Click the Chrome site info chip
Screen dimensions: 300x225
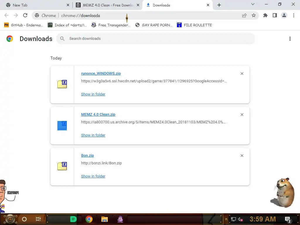point(46,16)
